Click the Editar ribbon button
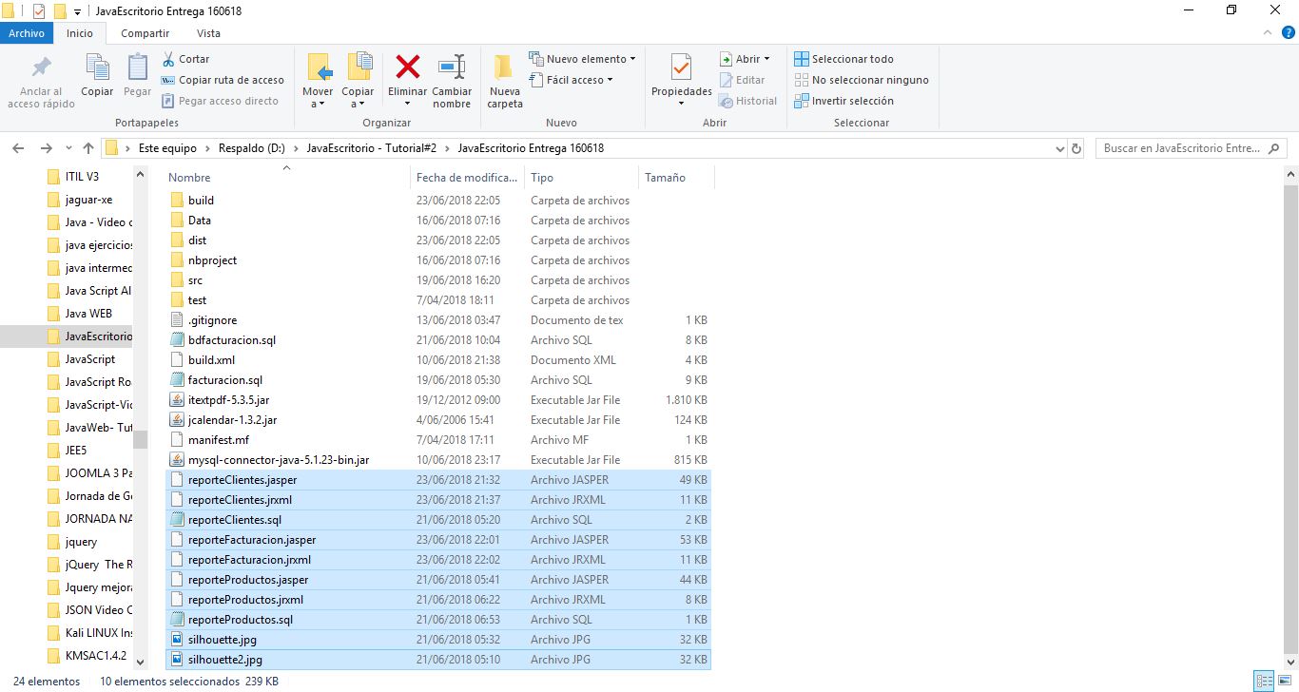 tap(743, 80)
